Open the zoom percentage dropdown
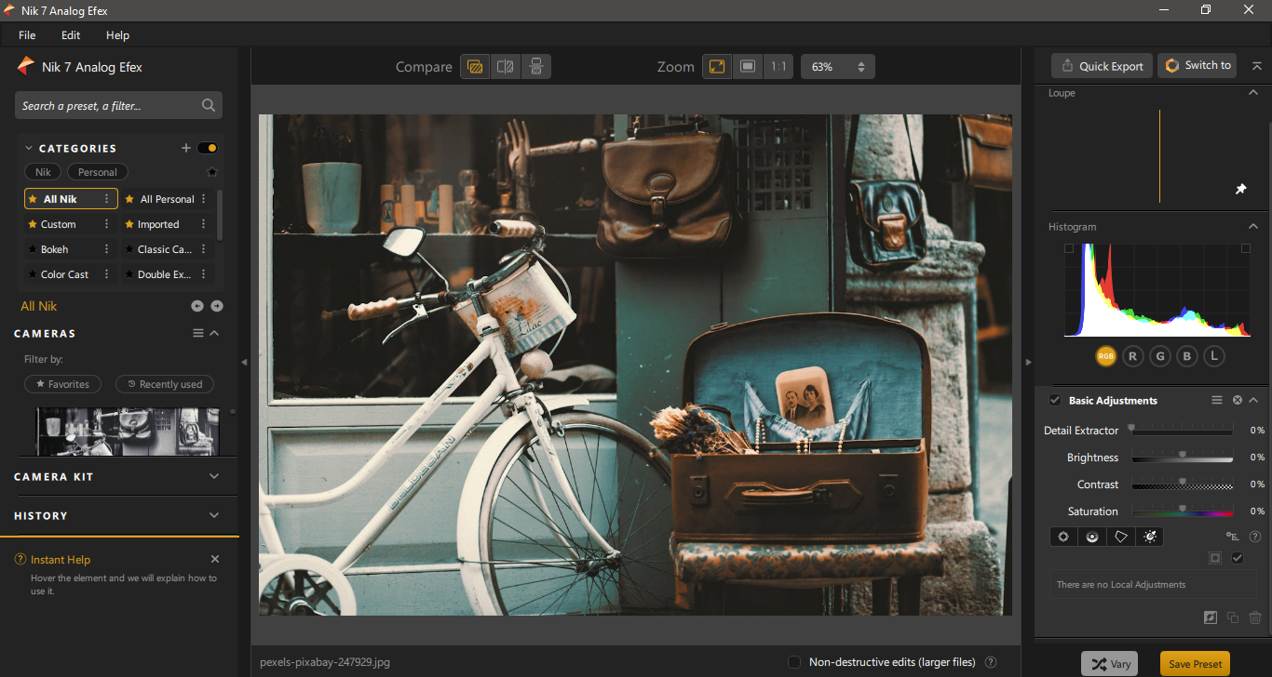The height and width of the screenshot is (677, 1272). click(x=837, y=67)
